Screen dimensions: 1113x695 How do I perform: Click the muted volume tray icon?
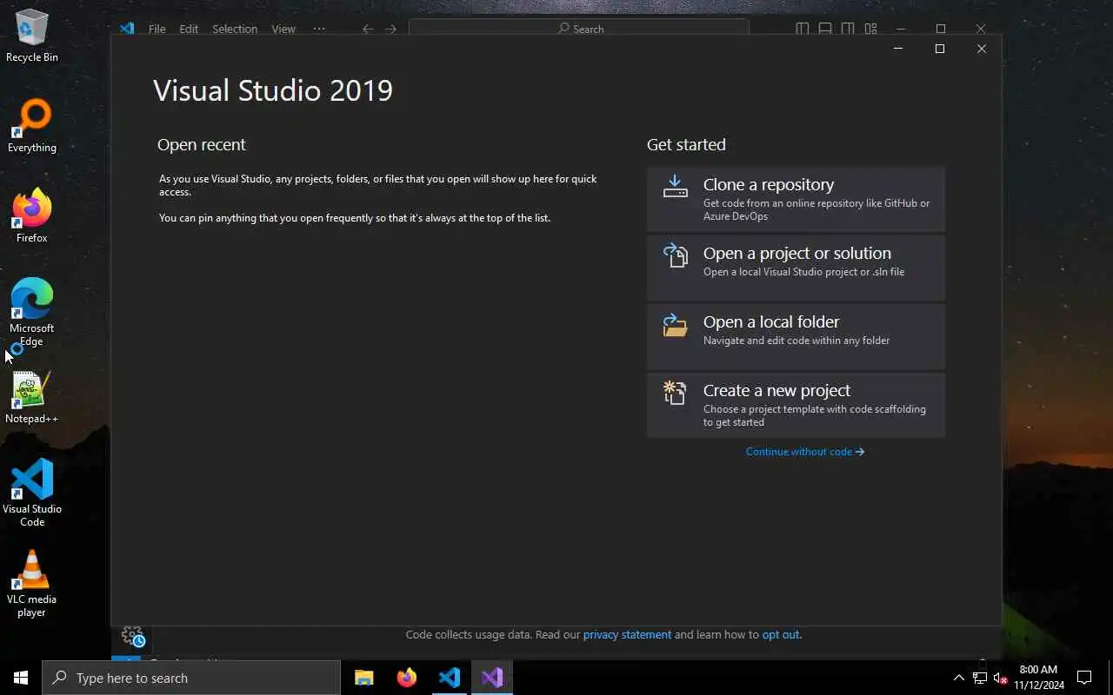(x=1000, y=678)
